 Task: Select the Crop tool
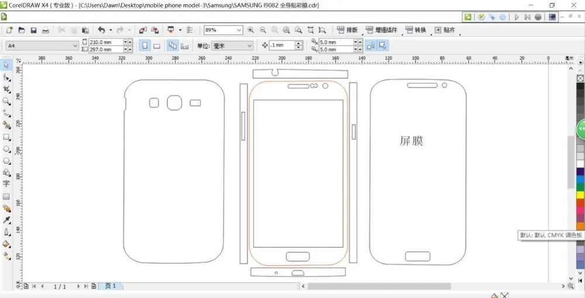point(6,89)
